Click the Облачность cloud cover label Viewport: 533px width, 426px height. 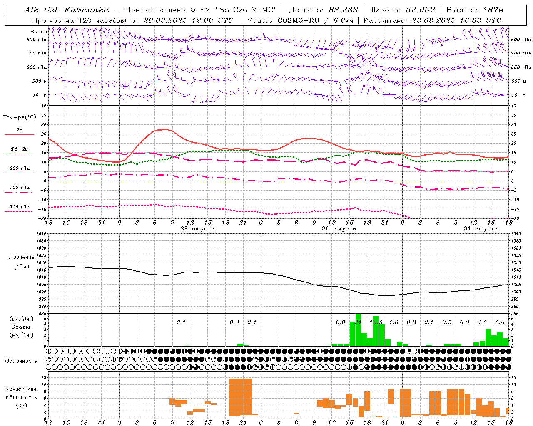21,361
